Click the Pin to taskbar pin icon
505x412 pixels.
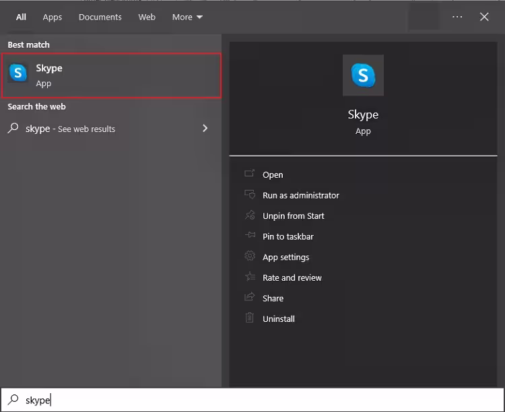pos(250,235)
